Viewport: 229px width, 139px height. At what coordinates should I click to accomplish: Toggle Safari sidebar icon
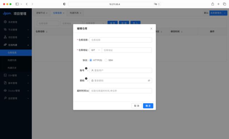[17, 4]
